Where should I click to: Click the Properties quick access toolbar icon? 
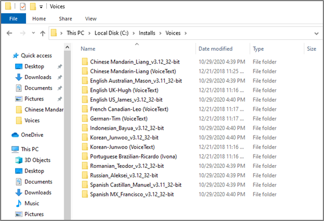(x=23, y=6)
